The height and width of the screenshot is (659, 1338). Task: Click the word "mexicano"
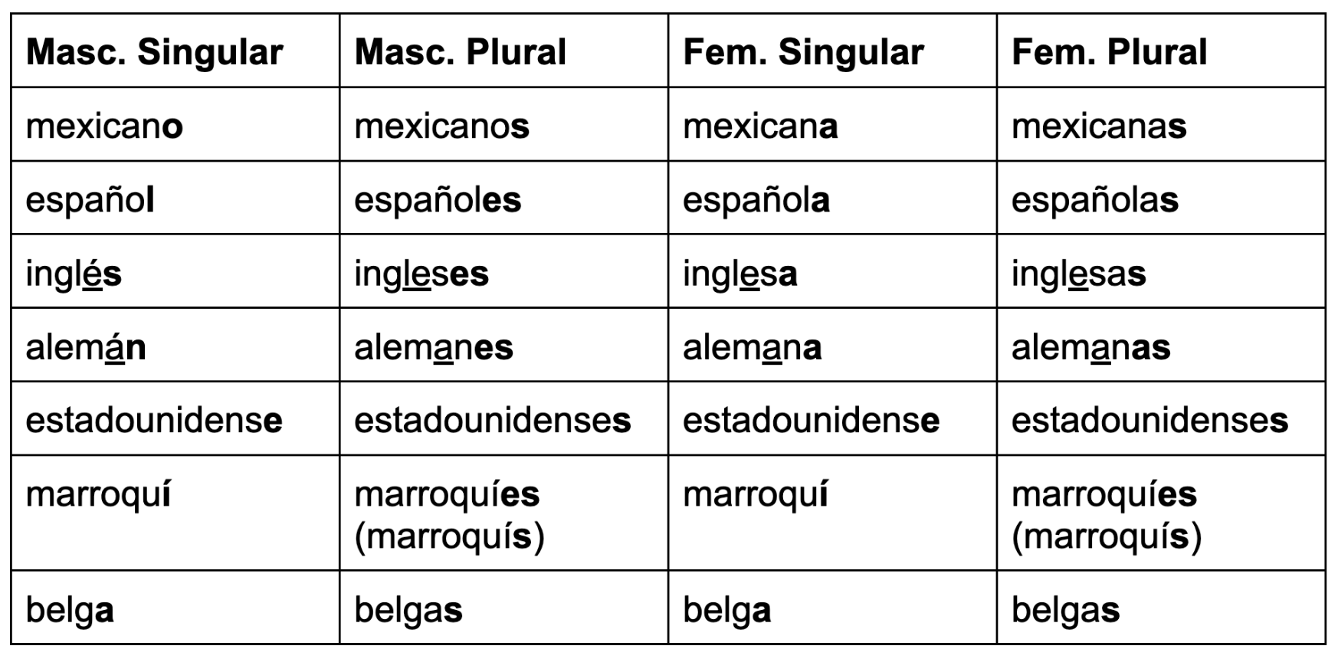104,126
